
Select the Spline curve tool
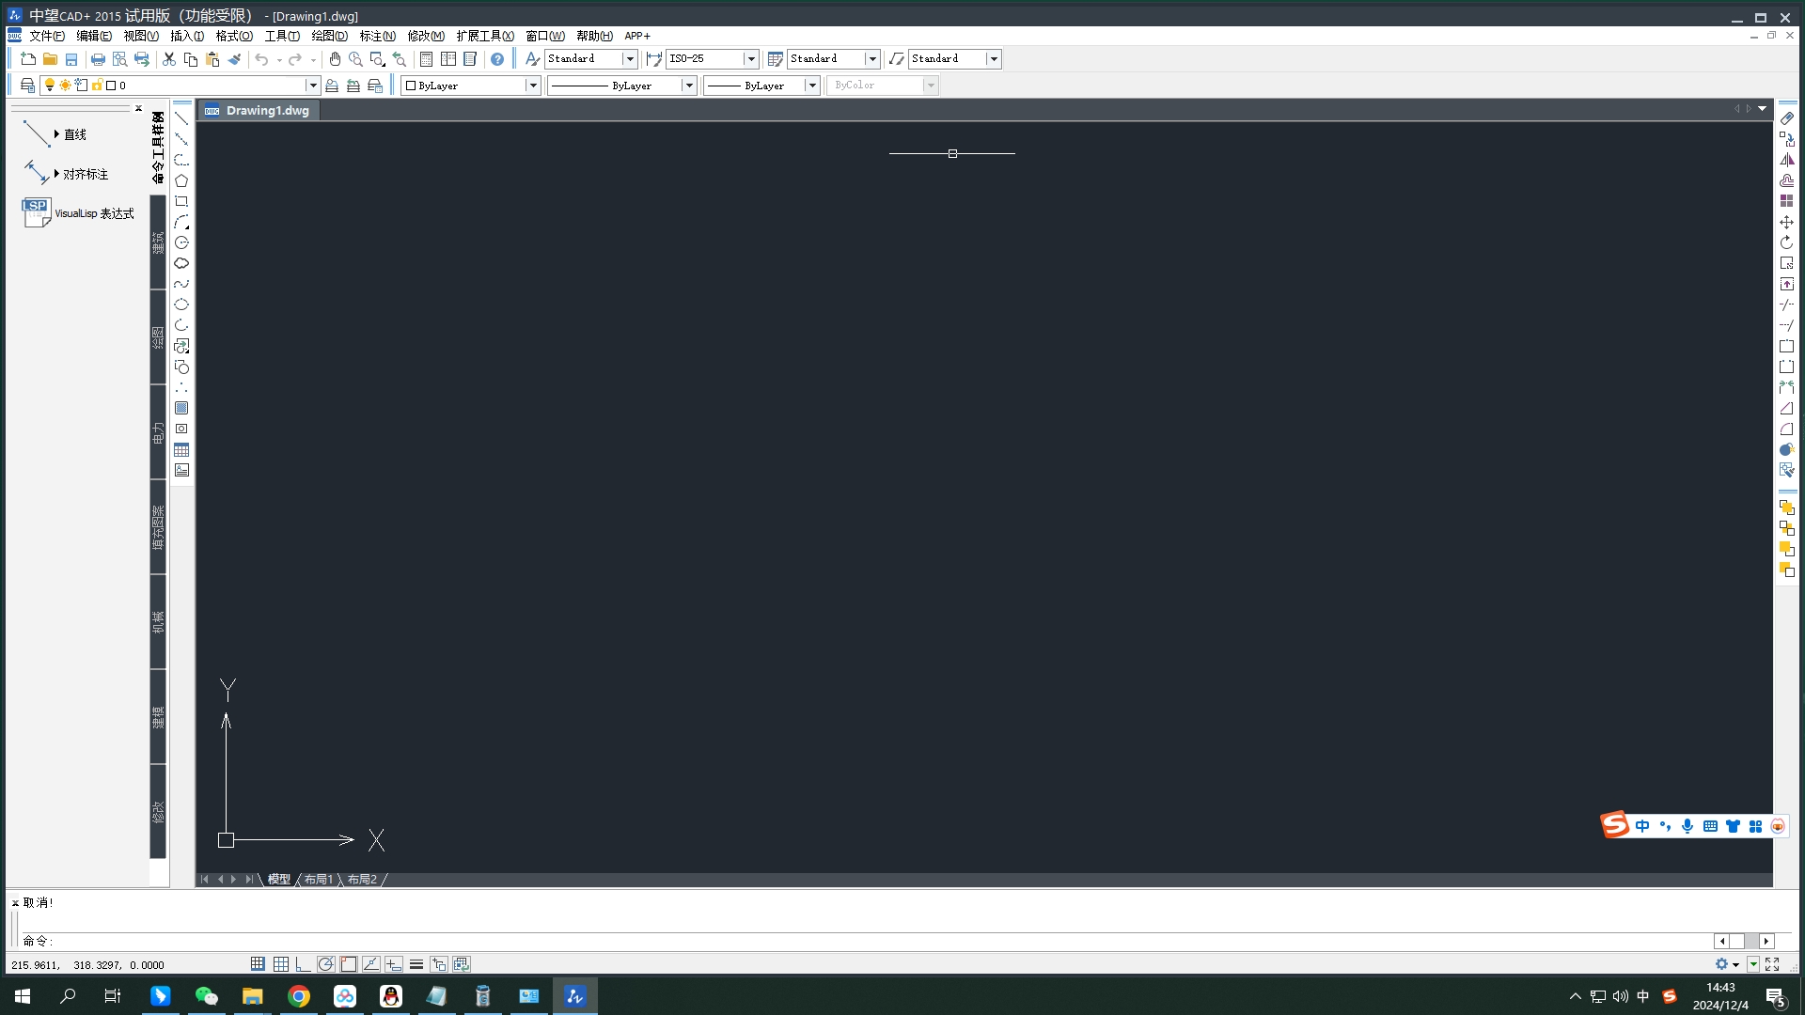181,284
